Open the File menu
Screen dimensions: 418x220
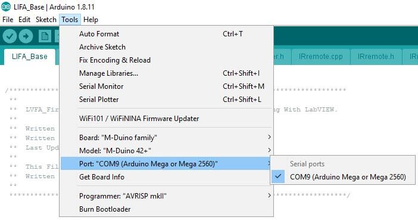(x=8, y=20)
